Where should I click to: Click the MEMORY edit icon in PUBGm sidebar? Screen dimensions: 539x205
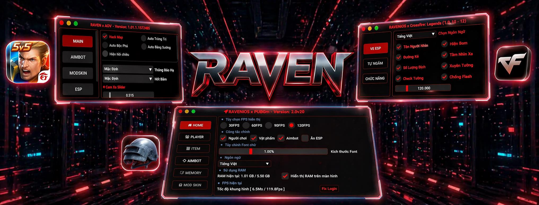coord(182,173)
